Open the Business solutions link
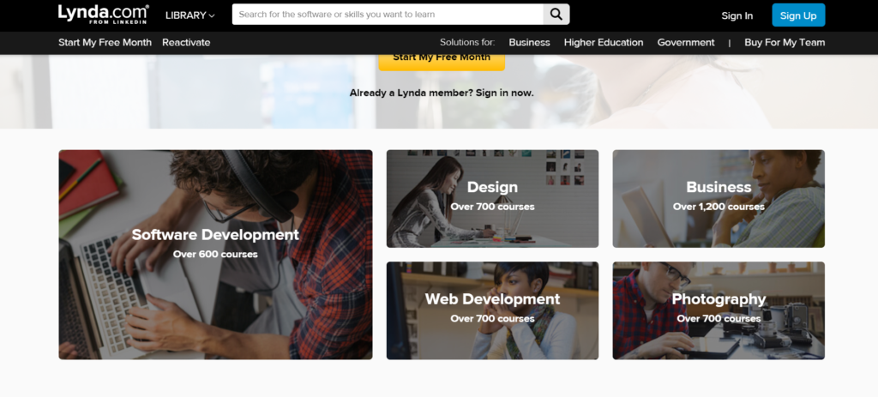Screen dimensions: 878x397 (529, 43)
